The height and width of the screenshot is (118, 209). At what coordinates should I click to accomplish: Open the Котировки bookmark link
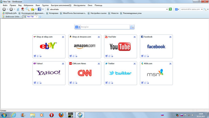[x=53, y=13]
